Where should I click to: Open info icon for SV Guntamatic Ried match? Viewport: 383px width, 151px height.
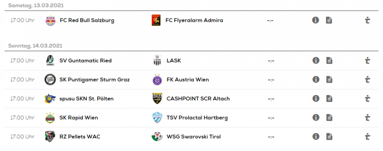[316, 60]
